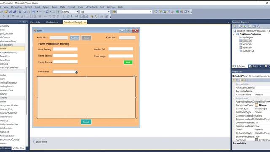Open the Debug menu

pos(46,7)
